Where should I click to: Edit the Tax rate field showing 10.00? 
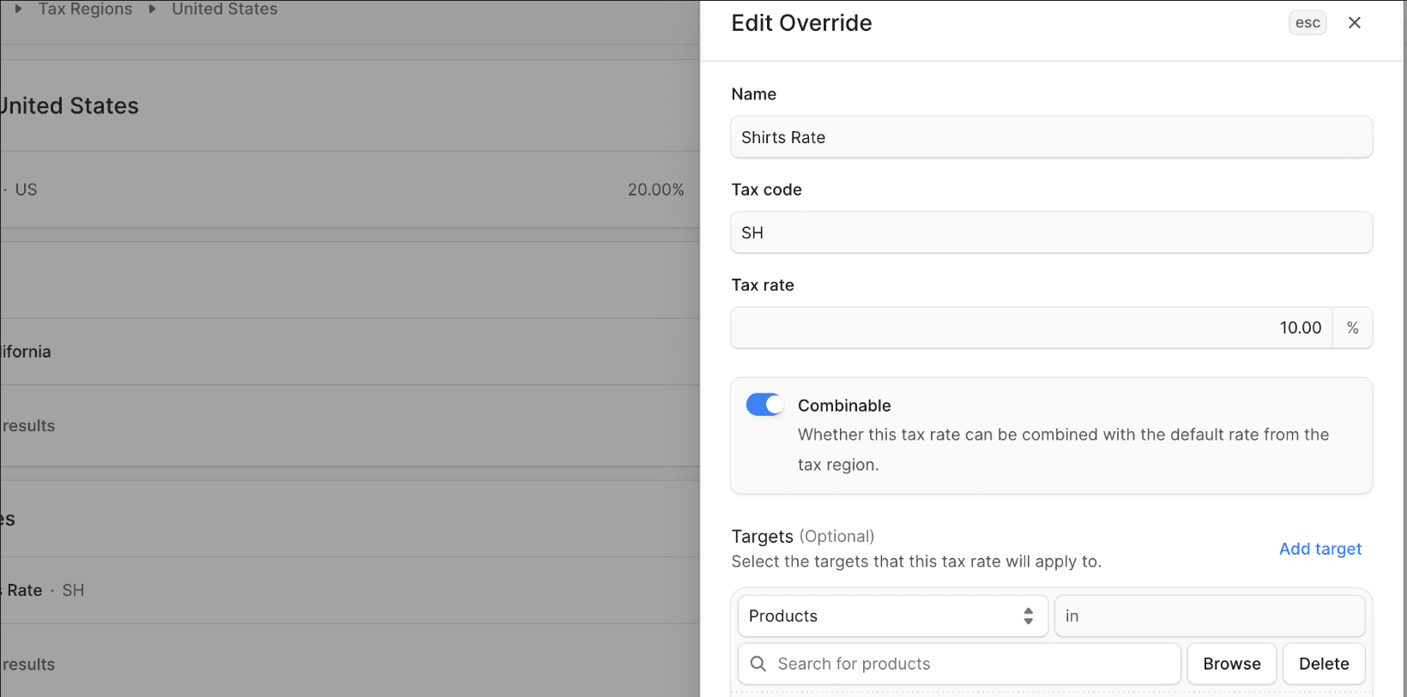(x=1031, y=327)
